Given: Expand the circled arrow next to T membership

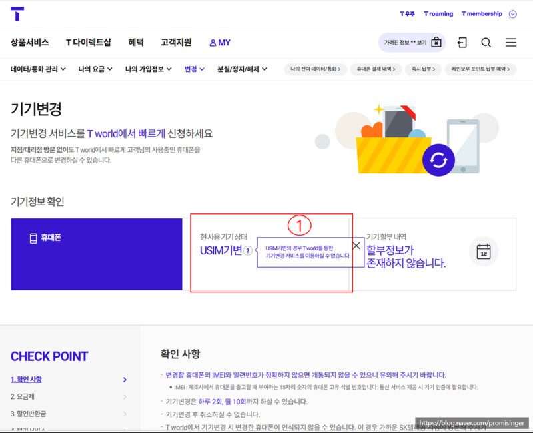Looking at the screenshot, I should 512,14.
